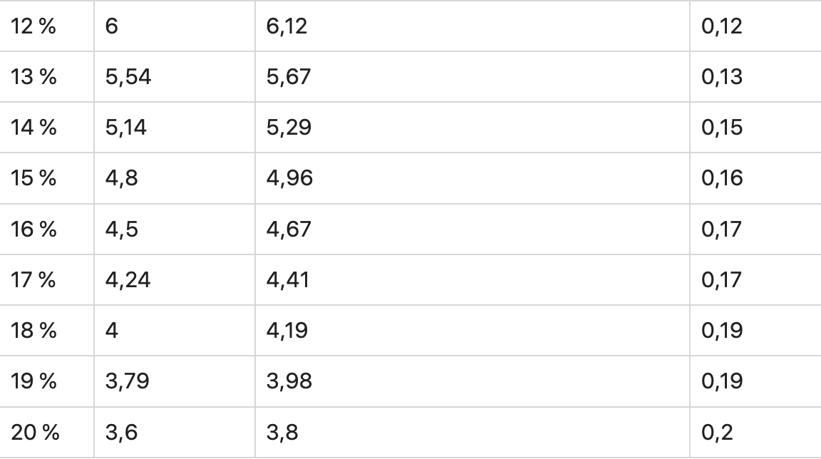
Task: Click the 12 % row label cell
Action: (x=33, y=26)
